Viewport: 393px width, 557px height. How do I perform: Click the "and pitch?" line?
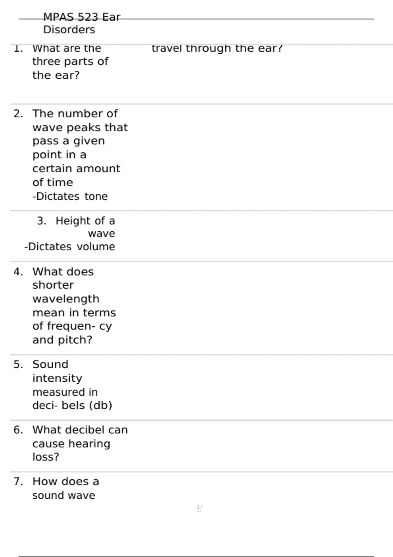pos(62,340)
